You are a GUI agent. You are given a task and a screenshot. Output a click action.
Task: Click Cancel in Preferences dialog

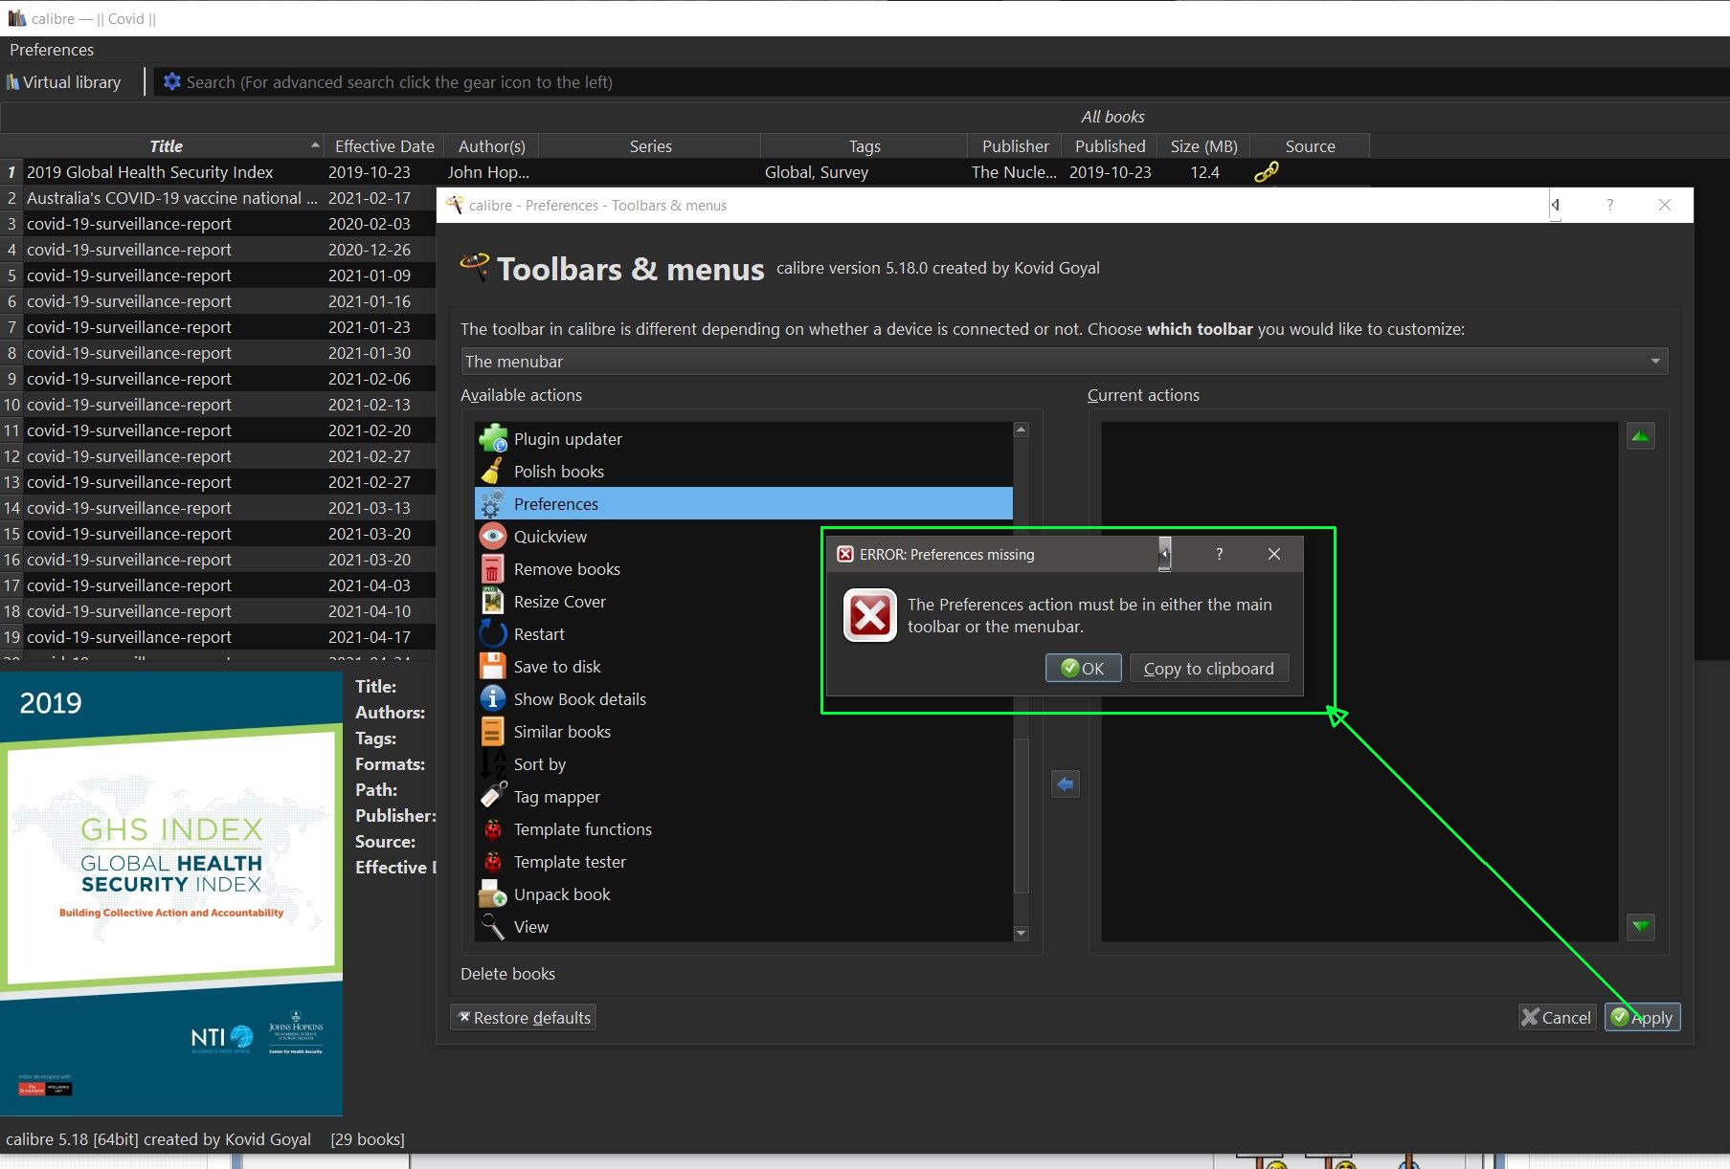[1557, 1018]
